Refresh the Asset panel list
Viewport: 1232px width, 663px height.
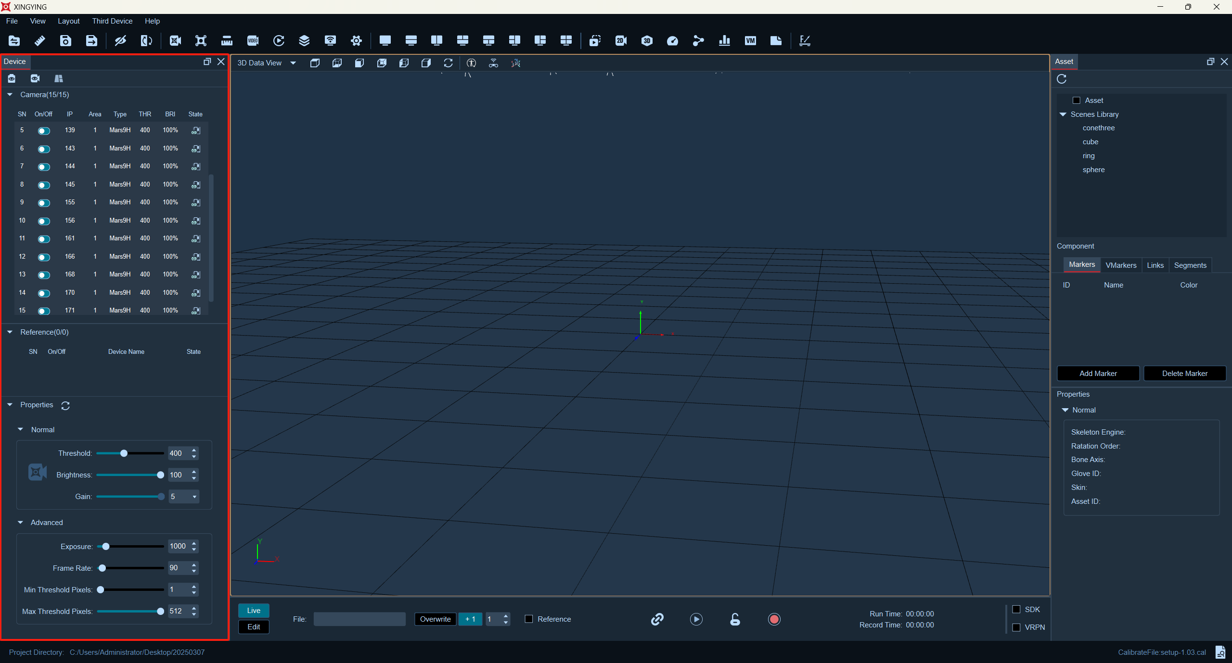coord(1062,79)
